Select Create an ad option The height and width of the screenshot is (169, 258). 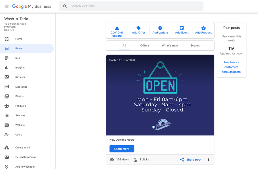pyautogui.click(x=23, y=148)
